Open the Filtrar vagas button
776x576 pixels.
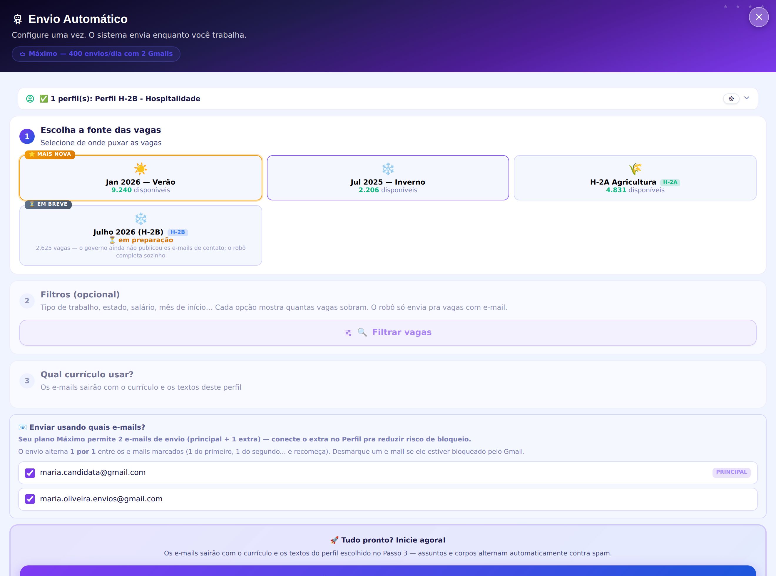point(388,333)
